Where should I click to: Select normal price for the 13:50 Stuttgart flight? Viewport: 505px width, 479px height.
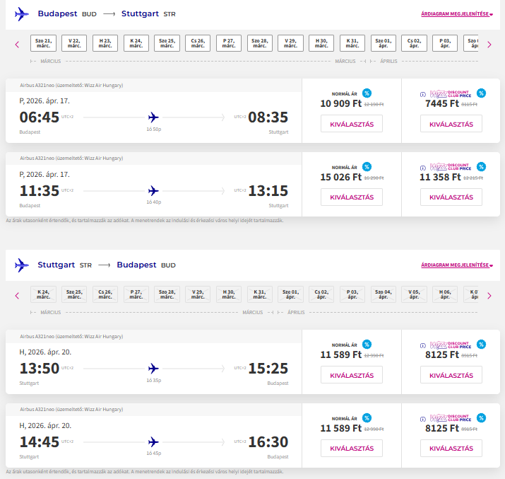click(x=352, y=374)
